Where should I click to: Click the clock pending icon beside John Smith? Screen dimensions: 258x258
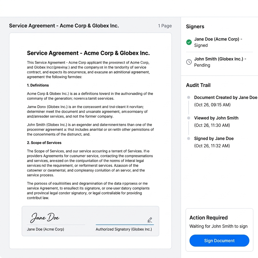189,62
